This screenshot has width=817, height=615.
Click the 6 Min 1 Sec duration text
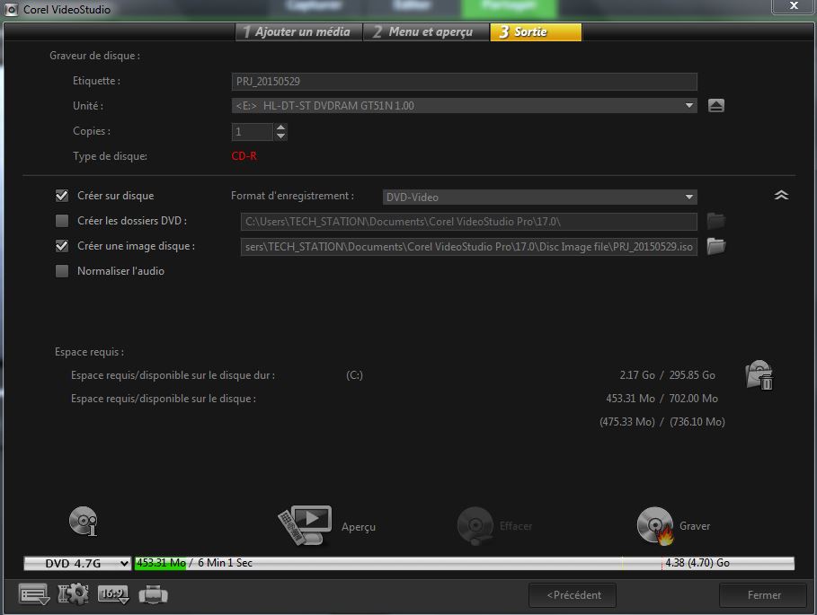point(225,562)
